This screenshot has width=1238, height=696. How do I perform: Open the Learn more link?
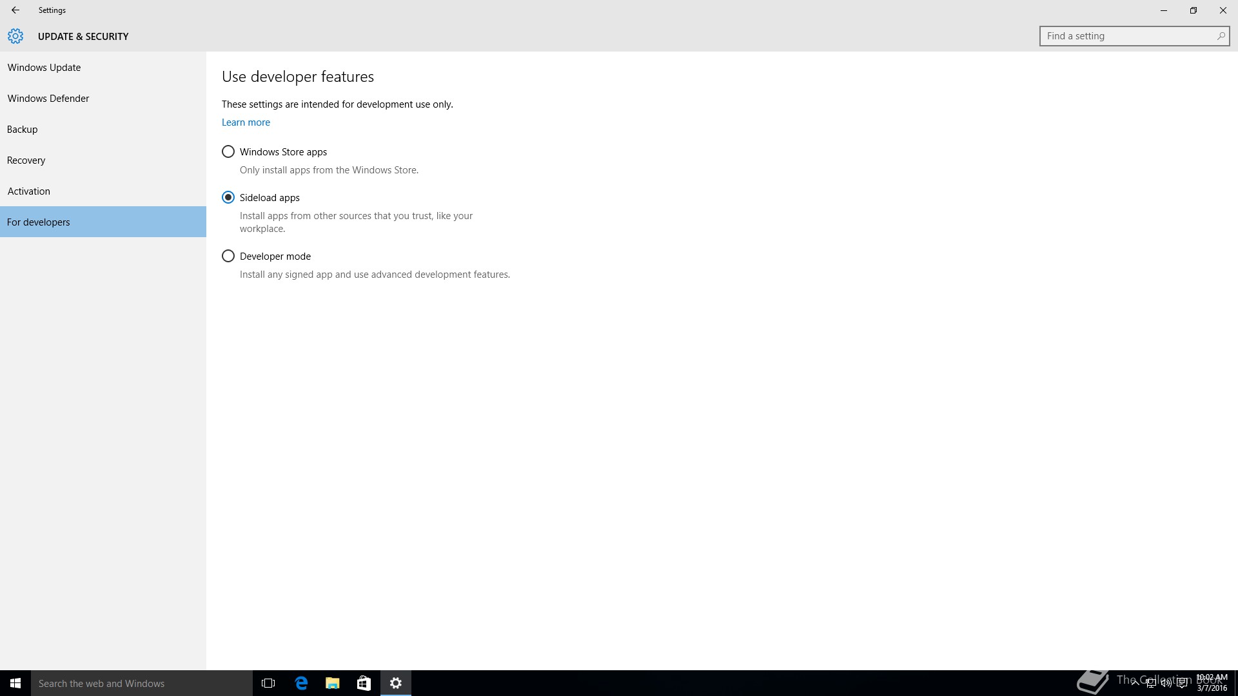tap(246, 122)
